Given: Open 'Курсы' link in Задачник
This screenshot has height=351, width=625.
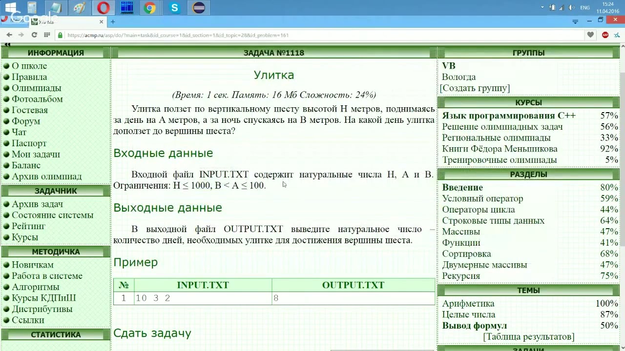Looking at the screenshot, I should pos(25,237).
